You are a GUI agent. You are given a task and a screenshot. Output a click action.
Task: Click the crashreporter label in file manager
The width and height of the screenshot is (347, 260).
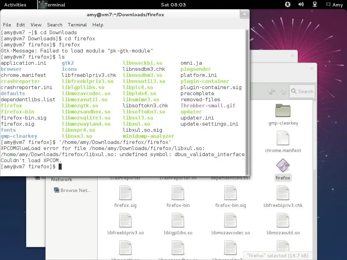(125, 178)
